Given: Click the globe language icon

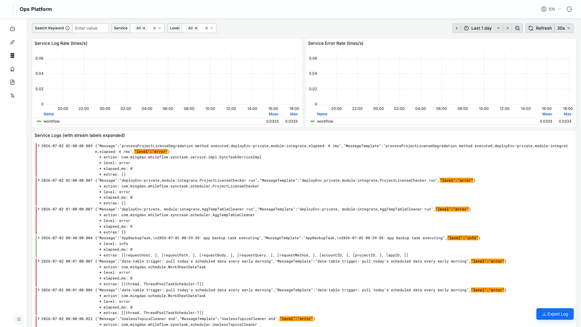Looking at the screenshot, I should 544,9.
